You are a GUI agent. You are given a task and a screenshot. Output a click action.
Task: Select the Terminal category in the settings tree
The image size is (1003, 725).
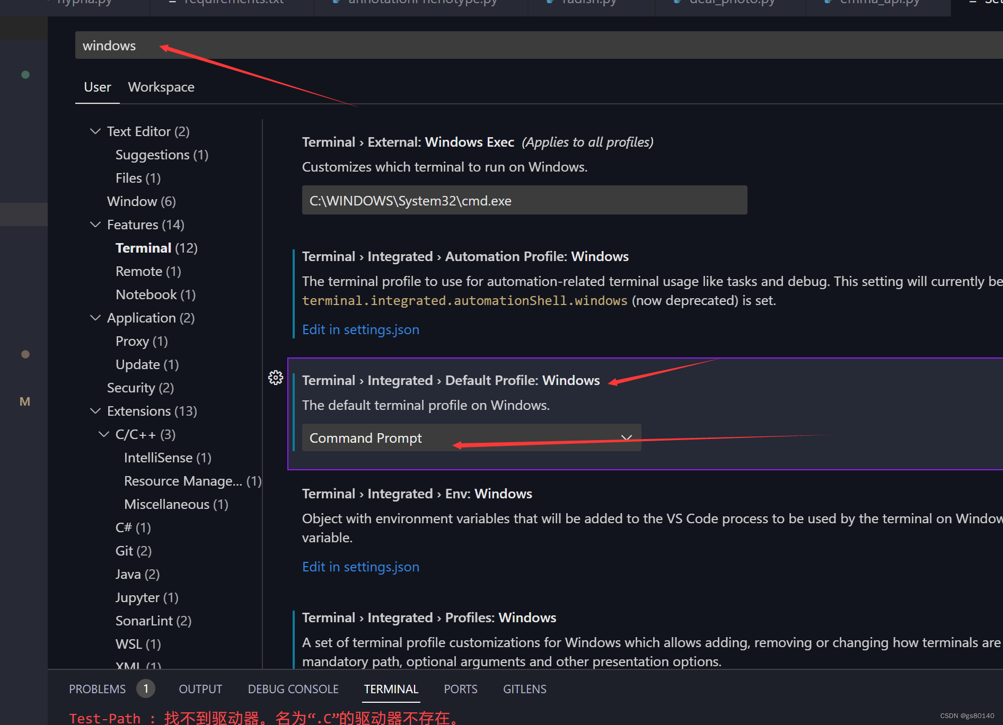point(144,247)
